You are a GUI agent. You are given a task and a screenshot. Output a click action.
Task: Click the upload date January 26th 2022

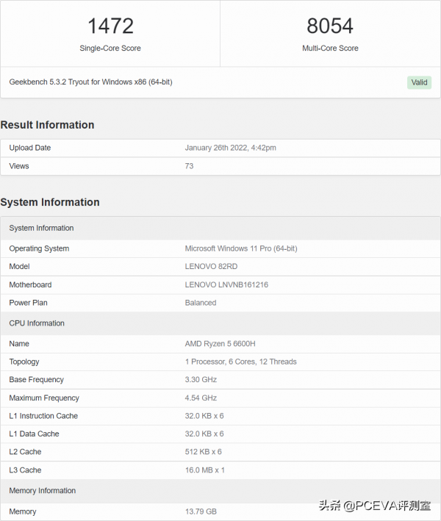(230, 148)
